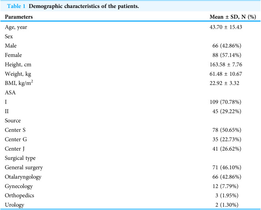Image resolution: width=261 pixels, height=210 pixels.
Task: Select the Age, year row label
Action: pos(16,27)
